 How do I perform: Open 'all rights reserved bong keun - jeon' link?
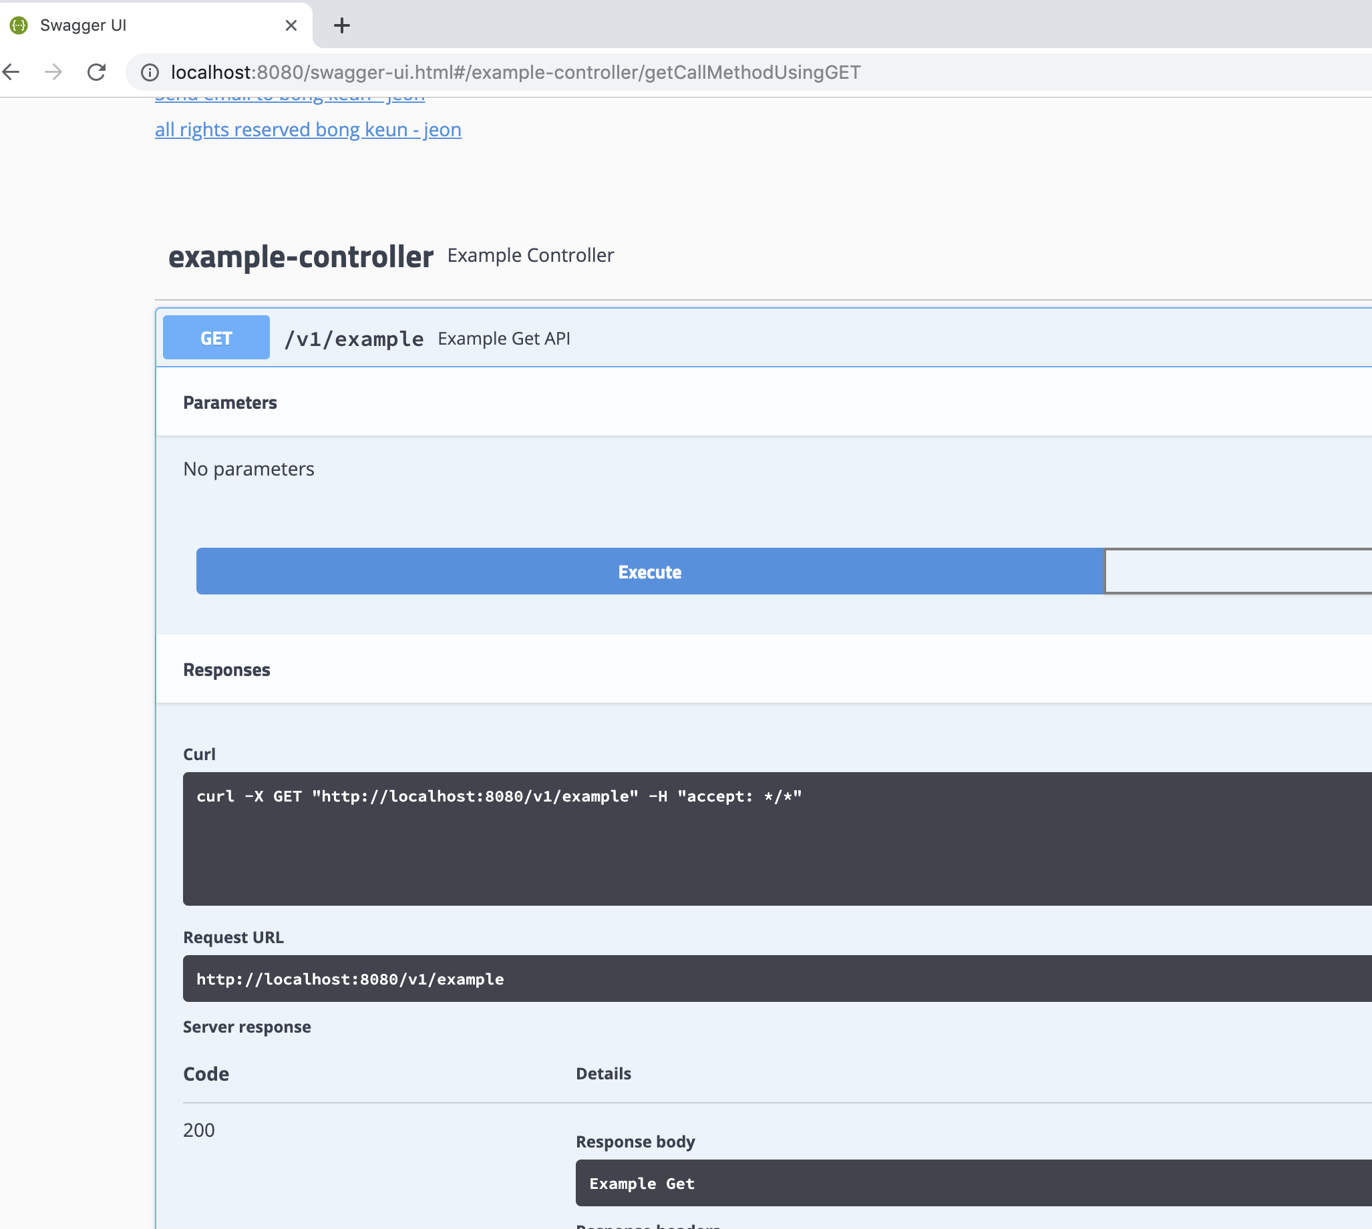point(308,130)
